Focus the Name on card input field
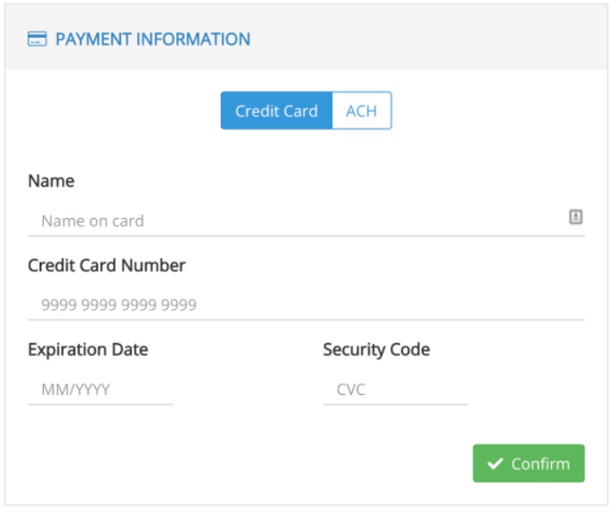This screenshot has width=612, height=513. pos(306,221)
